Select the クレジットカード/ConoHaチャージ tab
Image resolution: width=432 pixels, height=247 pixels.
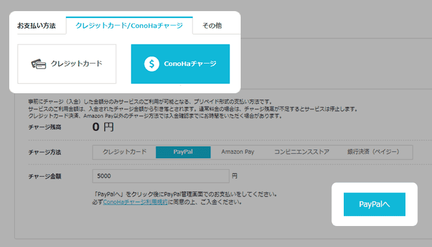coord(129,25)
